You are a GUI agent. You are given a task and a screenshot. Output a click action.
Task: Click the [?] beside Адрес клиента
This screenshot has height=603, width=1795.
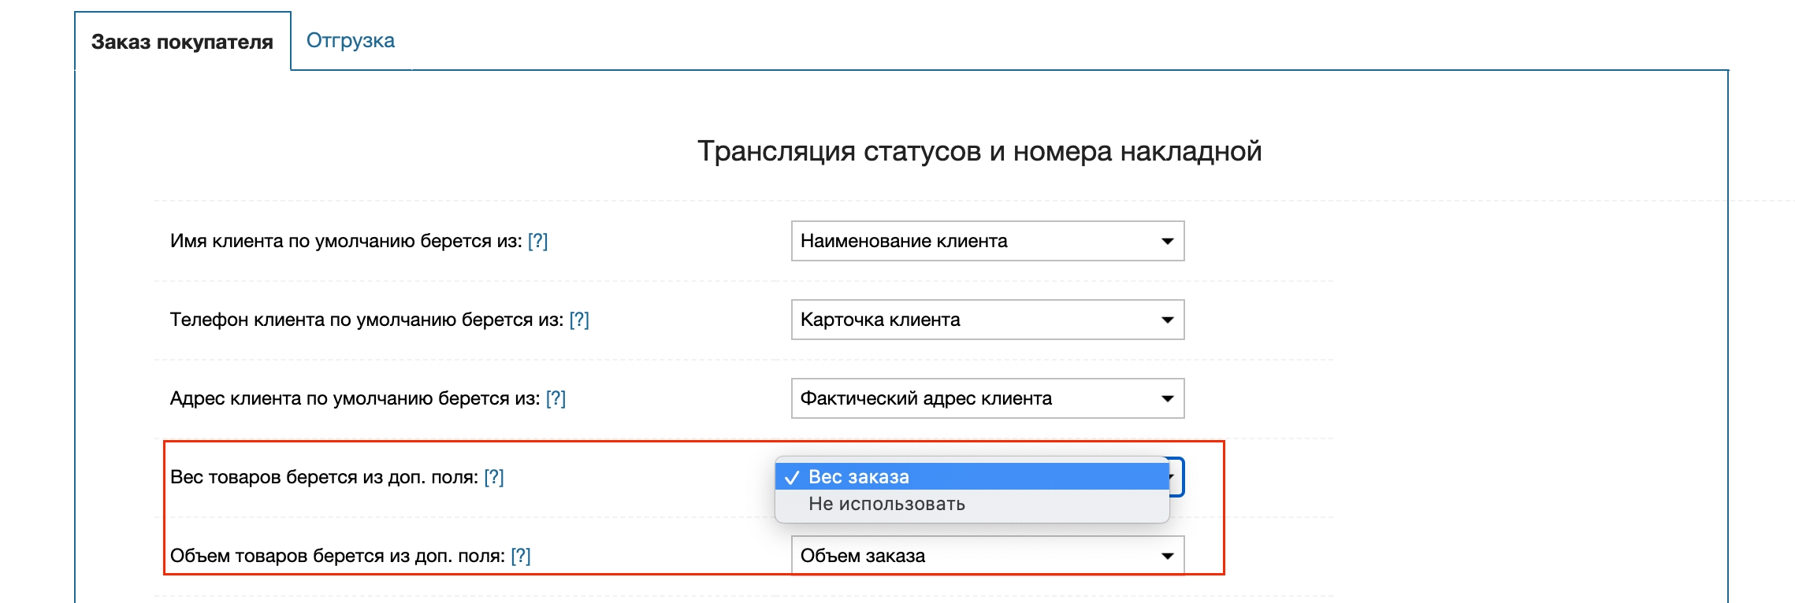click(556, 398)
